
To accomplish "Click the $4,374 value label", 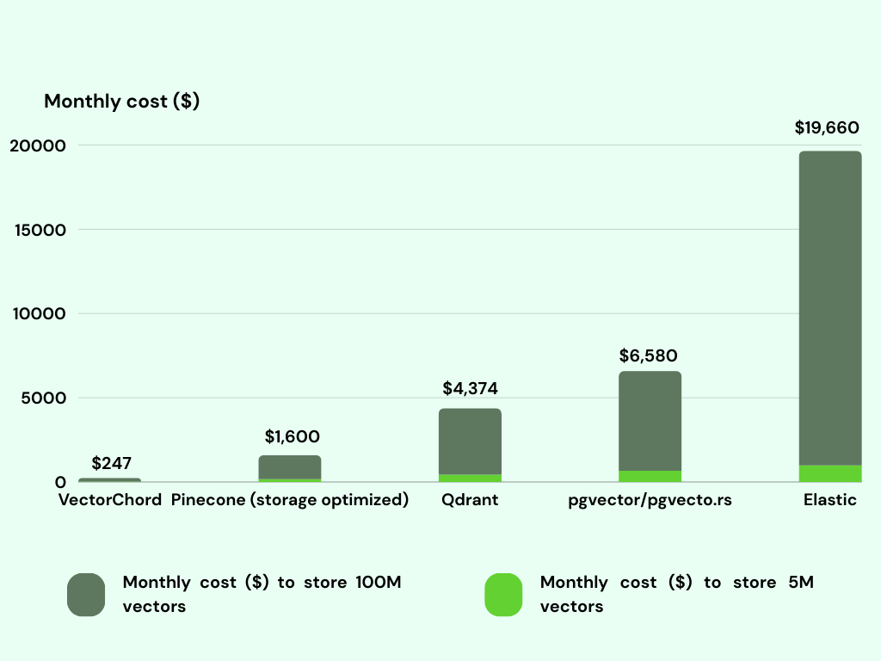I will [x=470, y=388].
